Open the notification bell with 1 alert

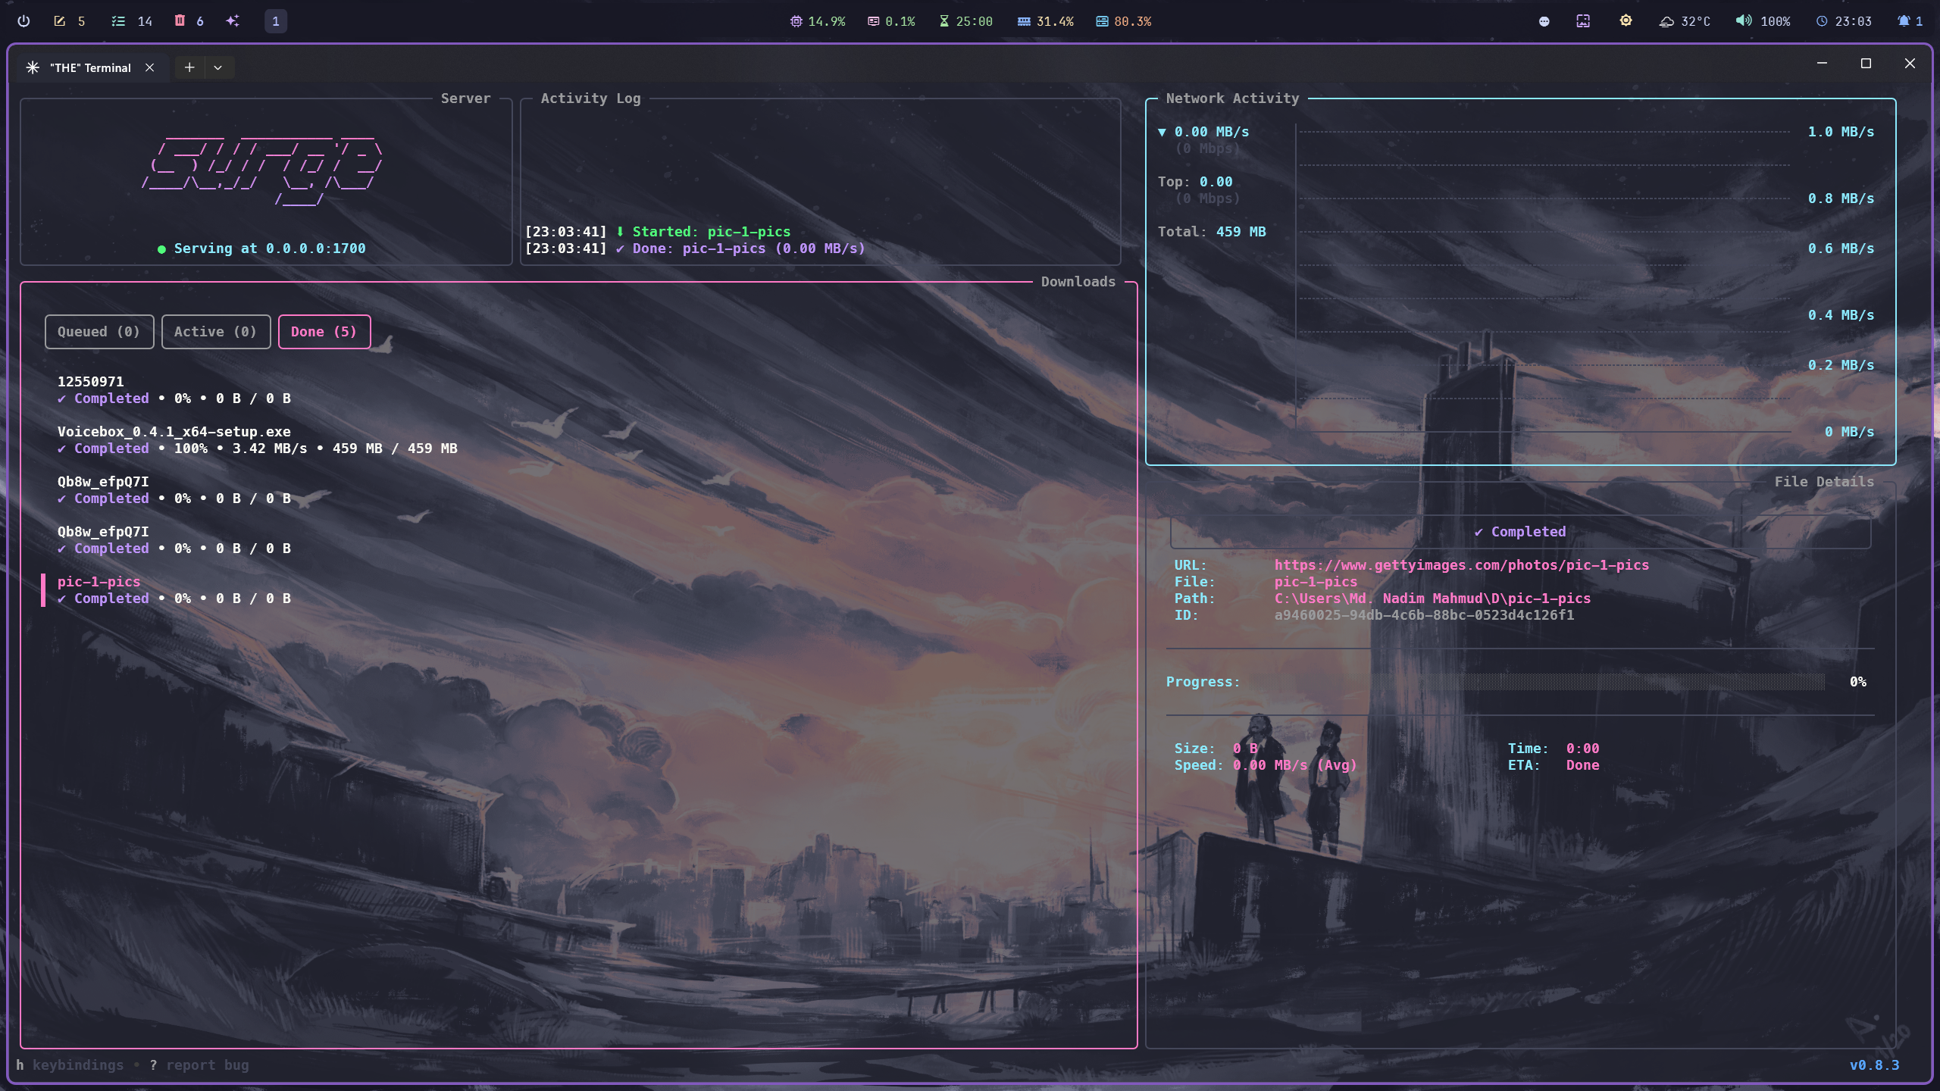tap(1910, 21)
